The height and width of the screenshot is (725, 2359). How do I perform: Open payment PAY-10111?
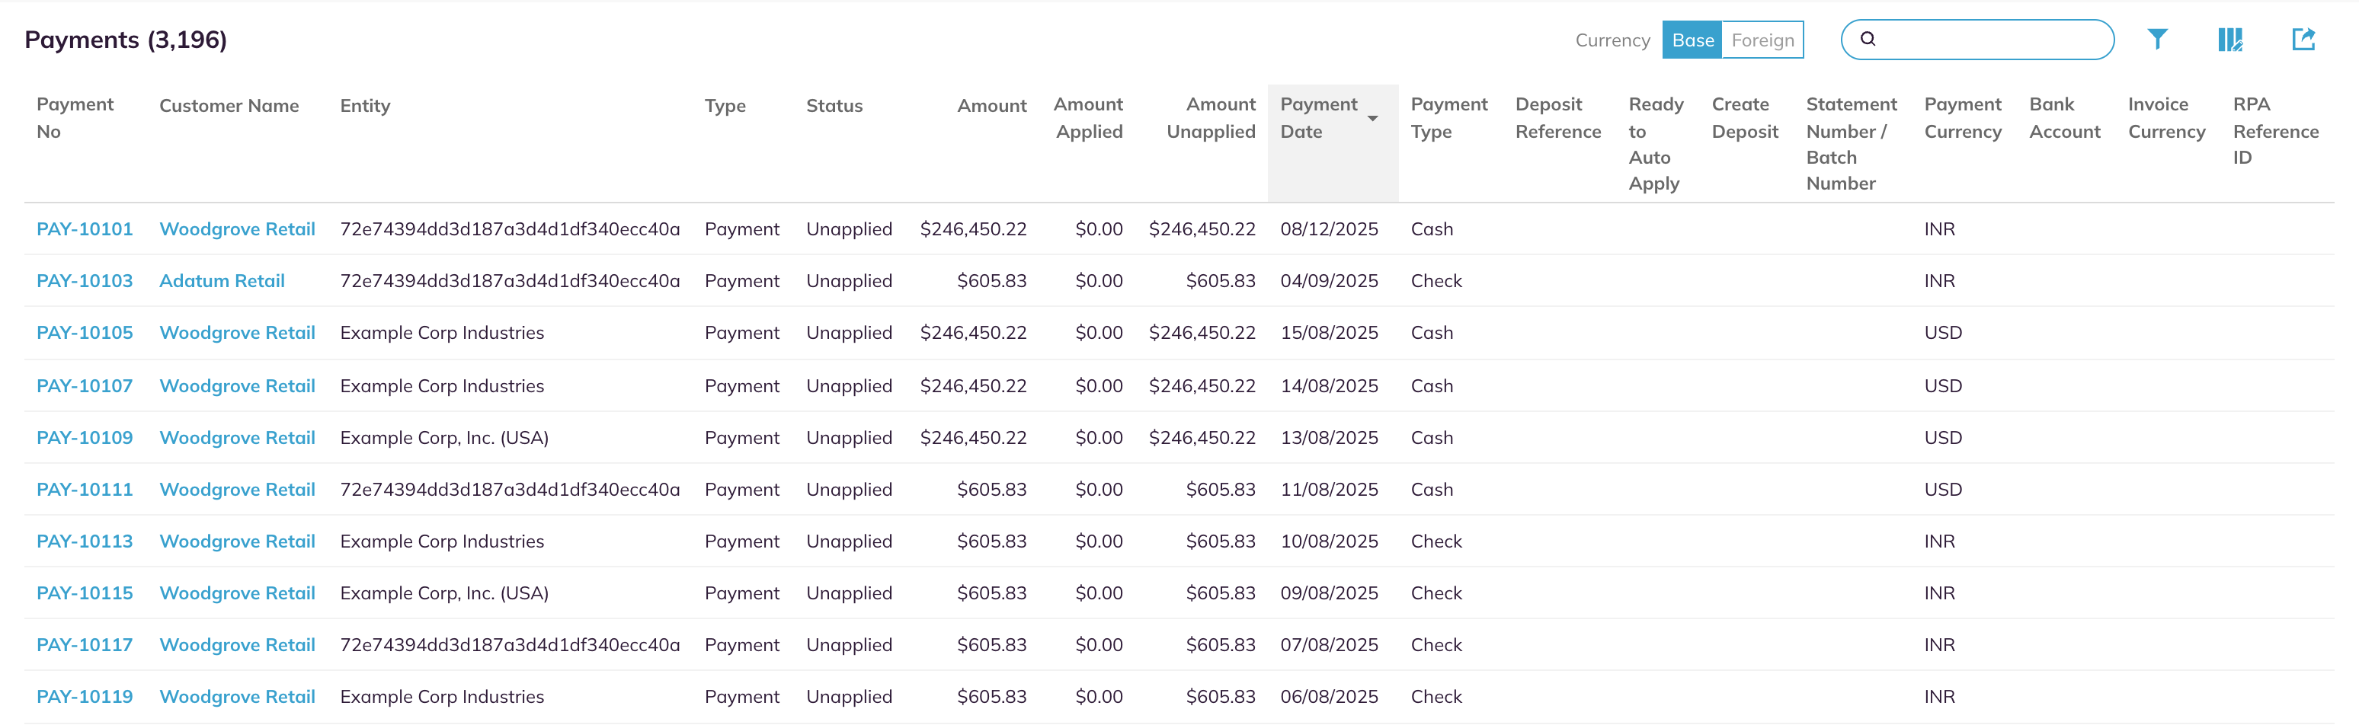click(85, 490)
